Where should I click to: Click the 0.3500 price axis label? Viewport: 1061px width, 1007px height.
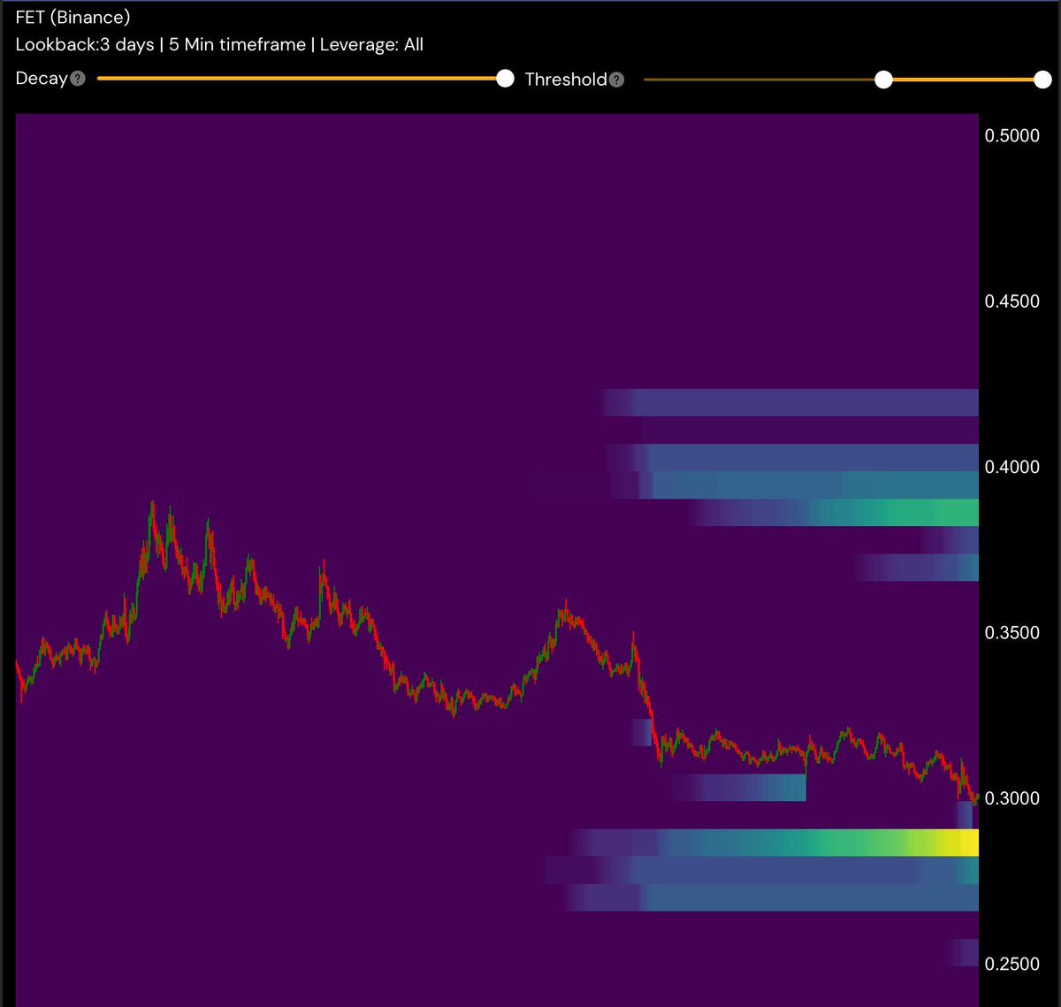point(1012,633)
